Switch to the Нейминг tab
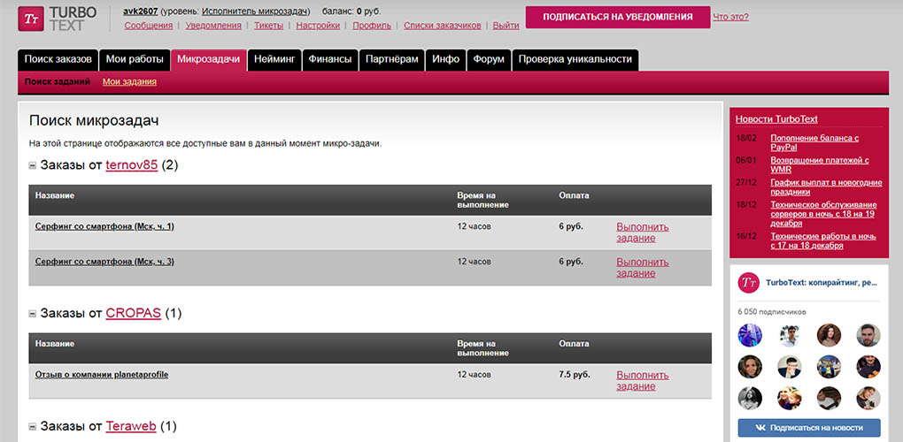903x442 pixels. (274, 59)
